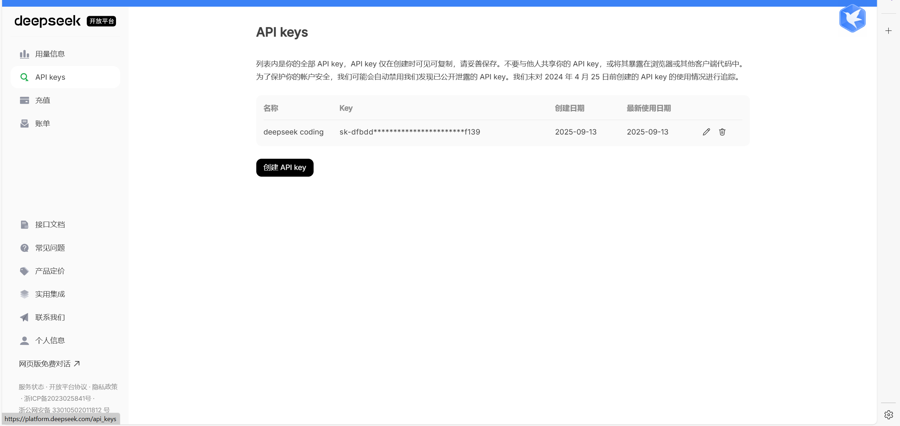
Task: Click the external arrow beside 网页版免费对话
Action: tap(77, 363)
